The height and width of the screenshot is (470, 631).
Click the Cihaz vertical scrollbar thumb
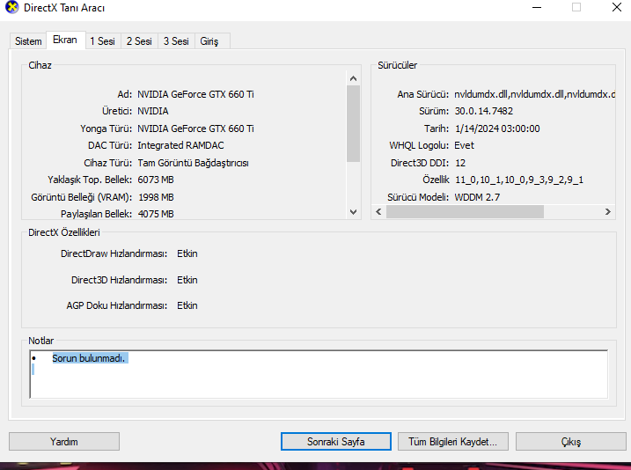[x=353, y=123]
